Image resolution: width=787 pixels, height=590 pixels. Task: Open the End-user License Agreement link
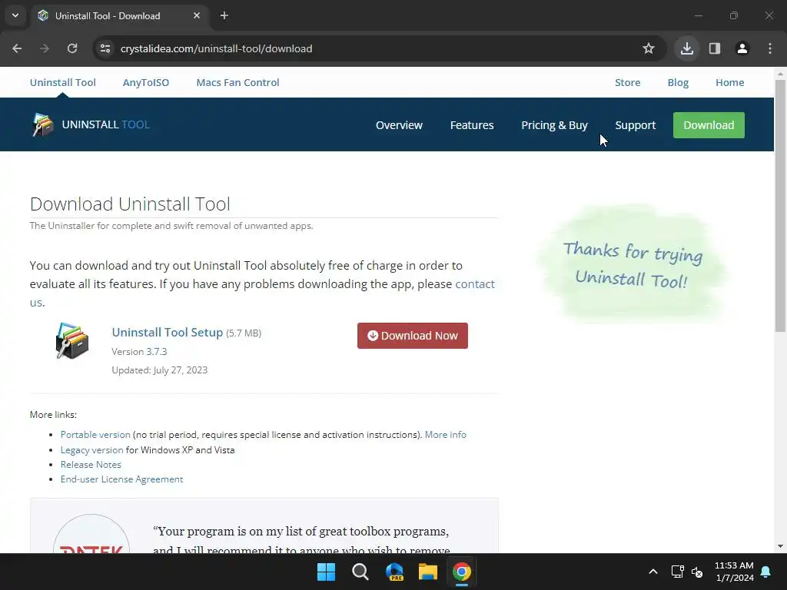(122, 479)
